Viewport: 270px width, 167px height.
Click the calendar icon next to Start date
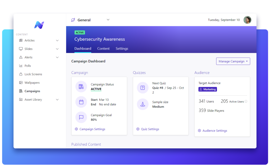click(81, 102)
